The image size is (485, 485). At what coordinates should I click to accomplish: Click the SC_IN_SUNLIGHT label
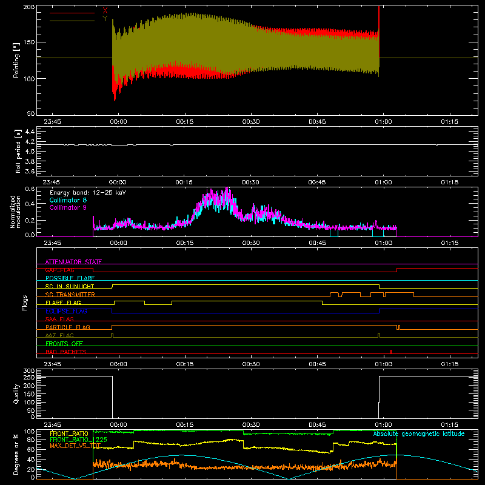click(70, 286)
